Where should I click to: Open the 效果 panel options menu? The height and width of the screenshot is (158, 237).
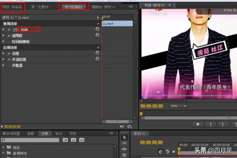111,133
